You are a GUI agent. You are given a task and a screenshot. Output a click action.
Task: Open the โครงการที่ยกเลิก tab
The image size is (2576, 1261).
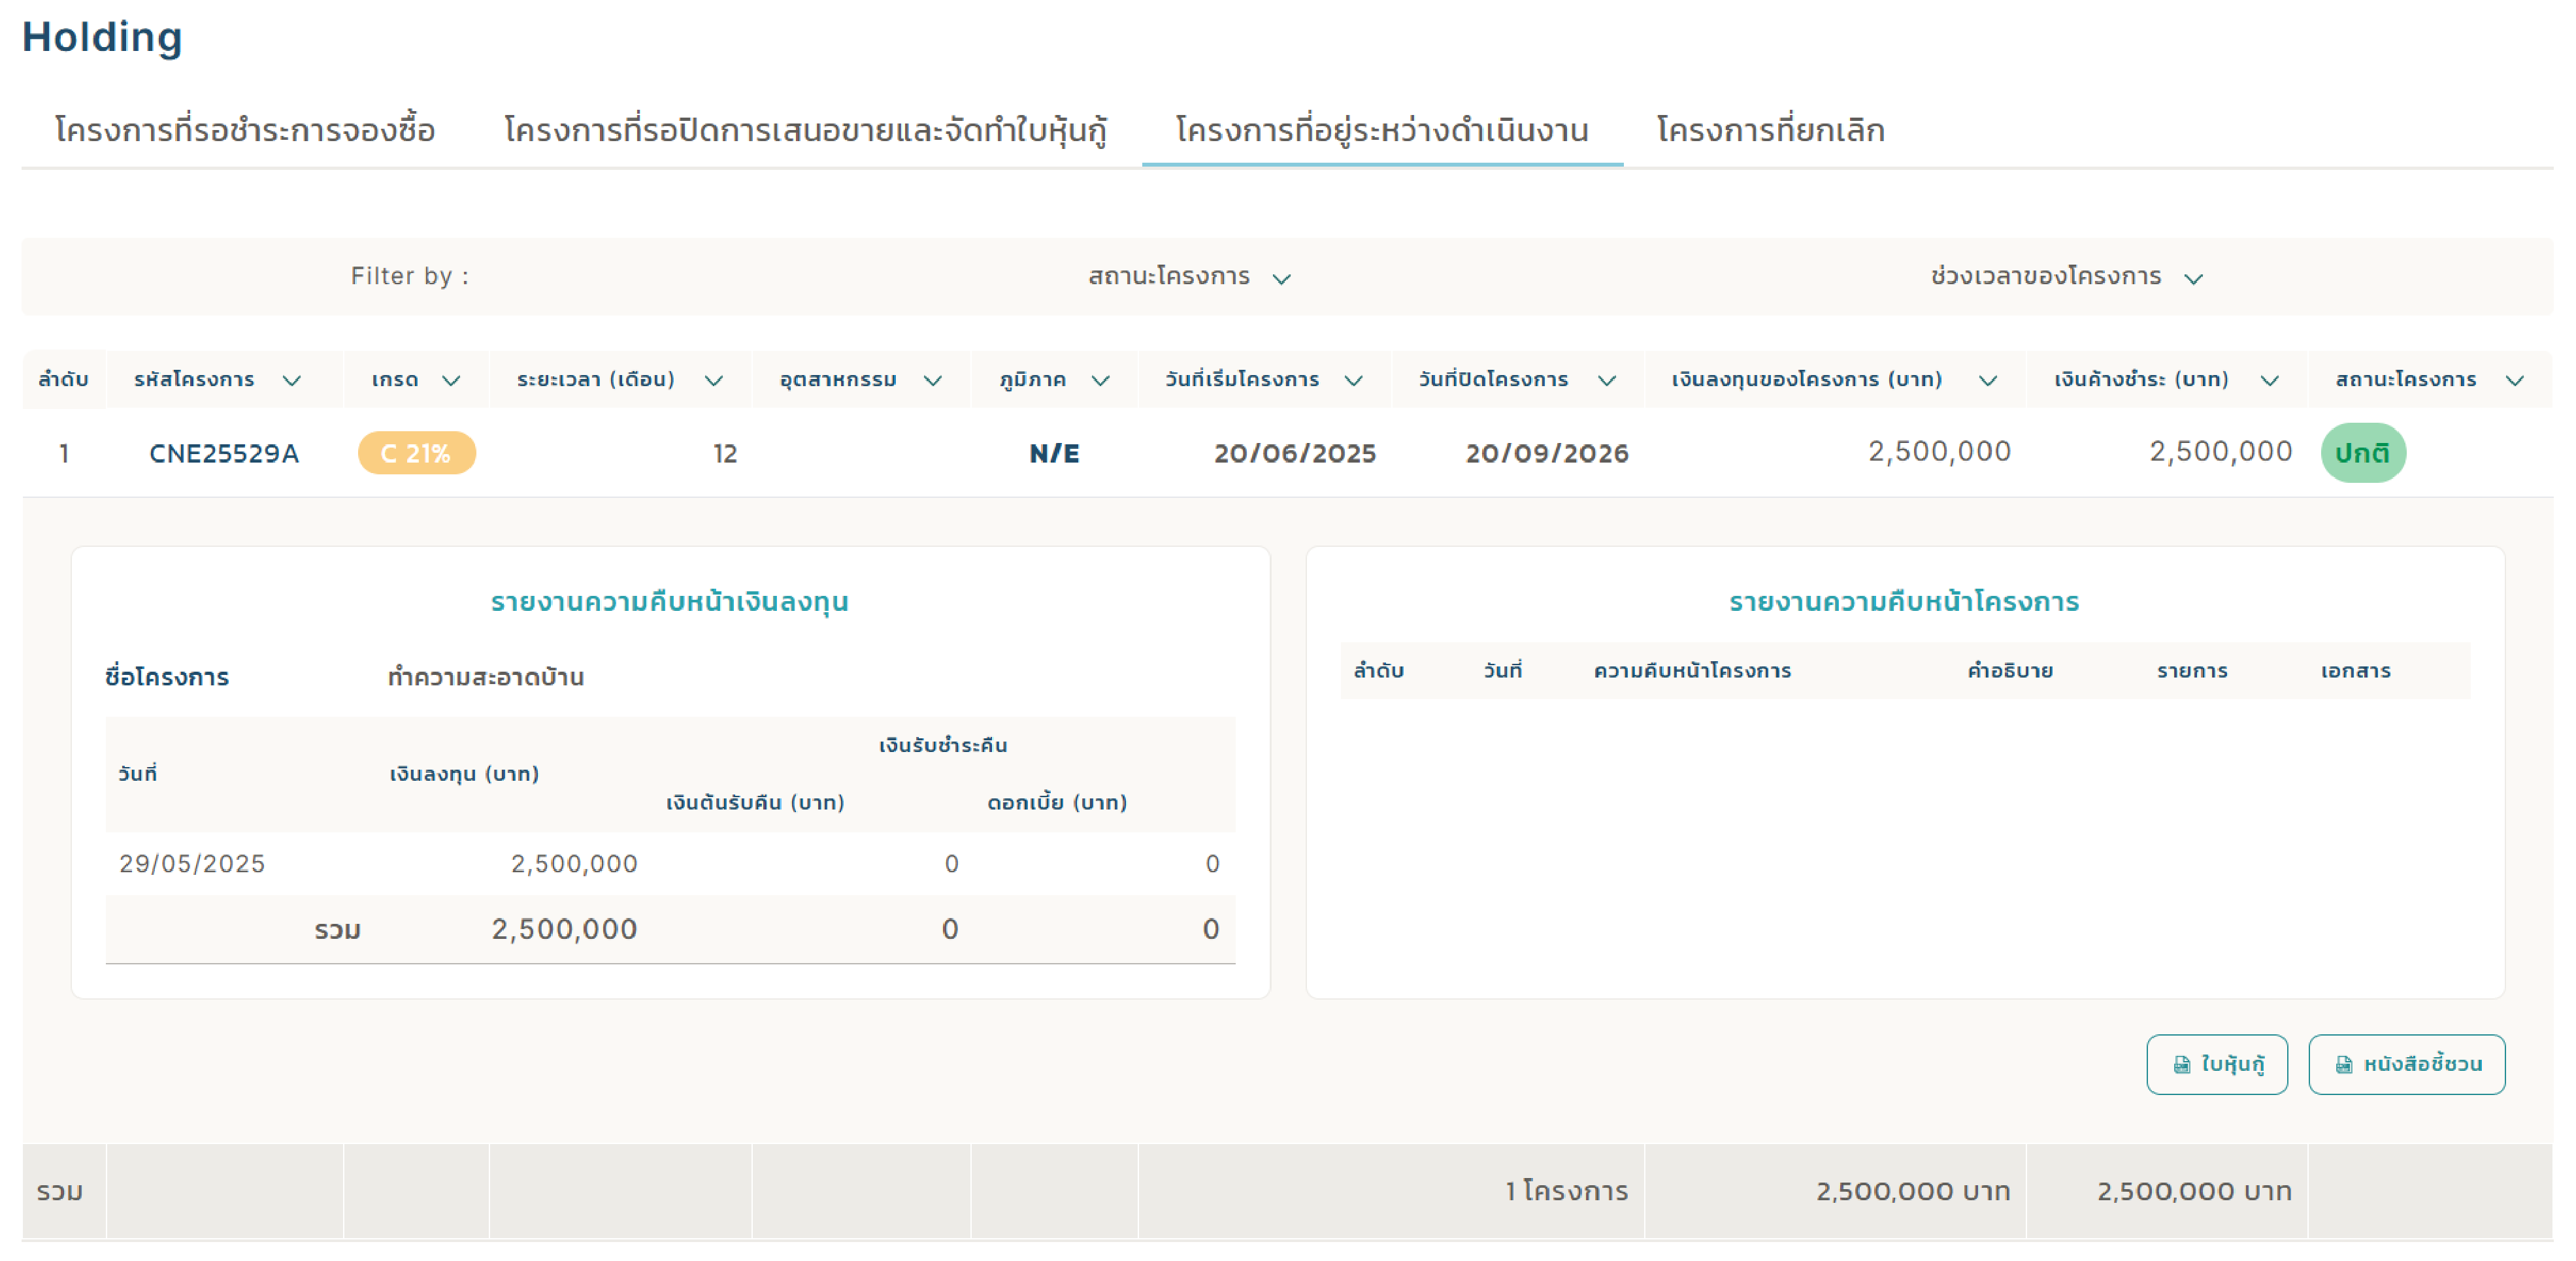coord(1770,130)
